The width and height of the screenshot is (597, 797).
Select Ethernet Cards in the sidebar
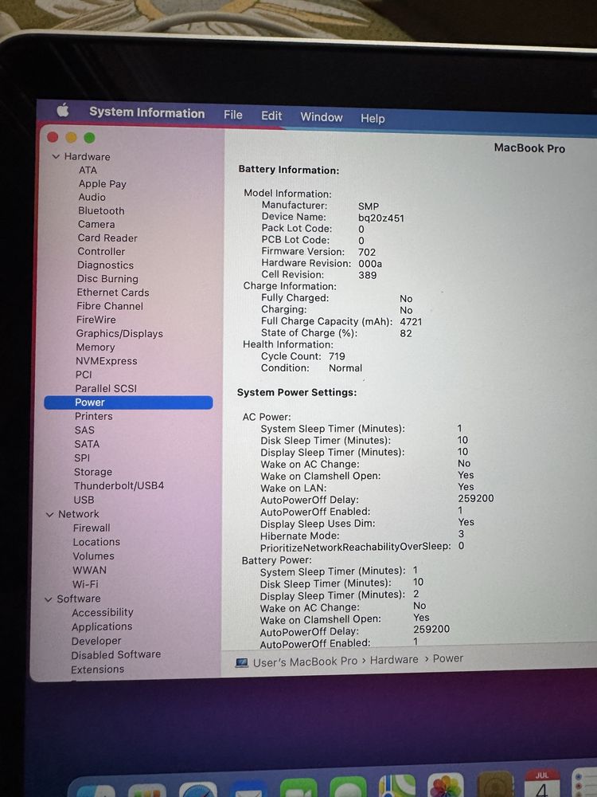coord(113,292)
